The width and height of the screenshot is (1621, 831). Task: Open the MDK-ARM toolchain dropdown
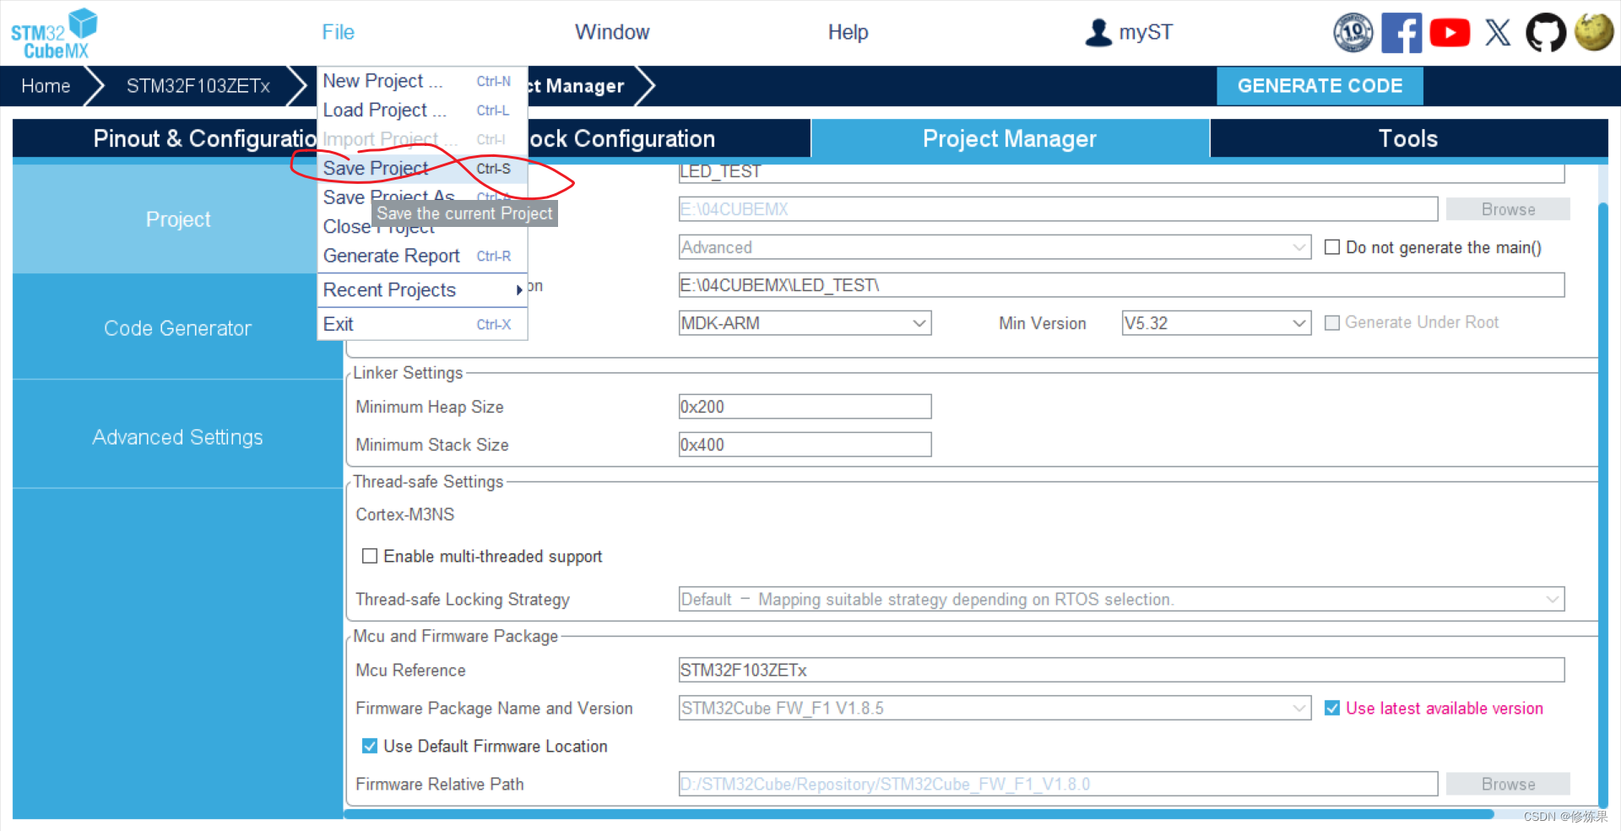point(805,323)
